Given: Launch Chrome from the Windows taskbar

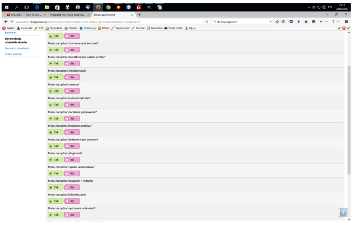Looking at the screenshot, I should (108, 7).
